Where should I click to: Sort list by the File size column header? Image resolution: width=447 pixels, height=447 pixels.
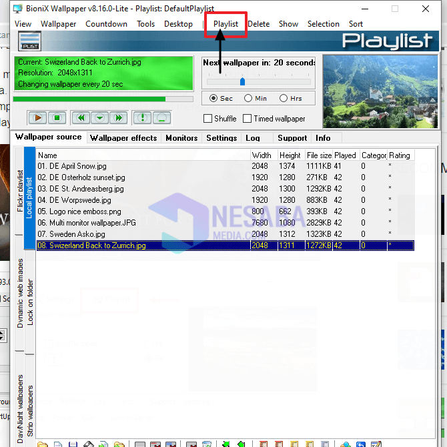[319, 155]
